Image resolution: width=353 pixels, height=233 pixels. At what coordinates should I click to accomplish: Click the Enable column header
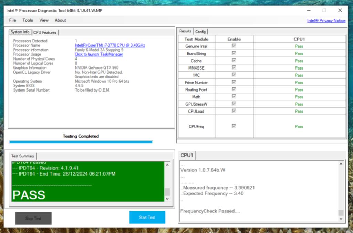tap(234, 39)
